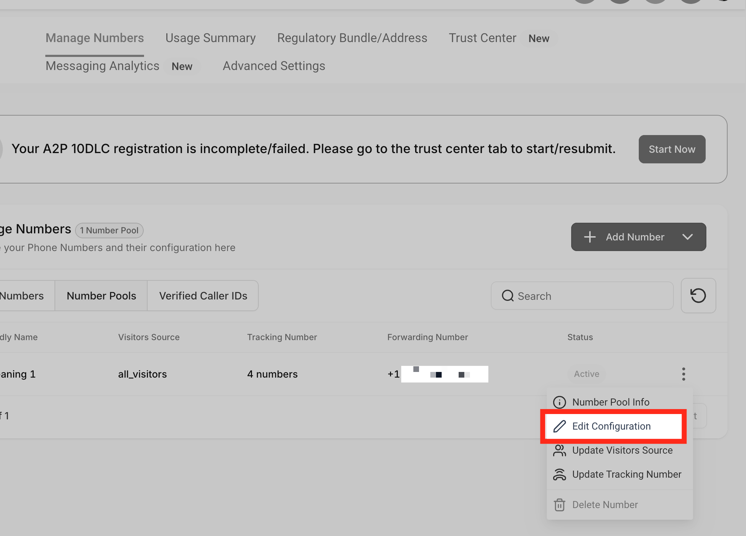
Task: Click the pencil icon for Edit Configuration
Action: [559, 426]
